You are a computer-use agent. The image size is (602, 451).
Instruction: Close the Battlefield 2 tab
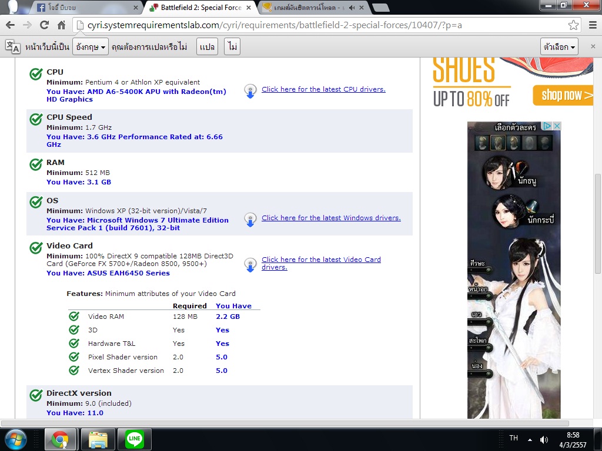click(249, 8)
